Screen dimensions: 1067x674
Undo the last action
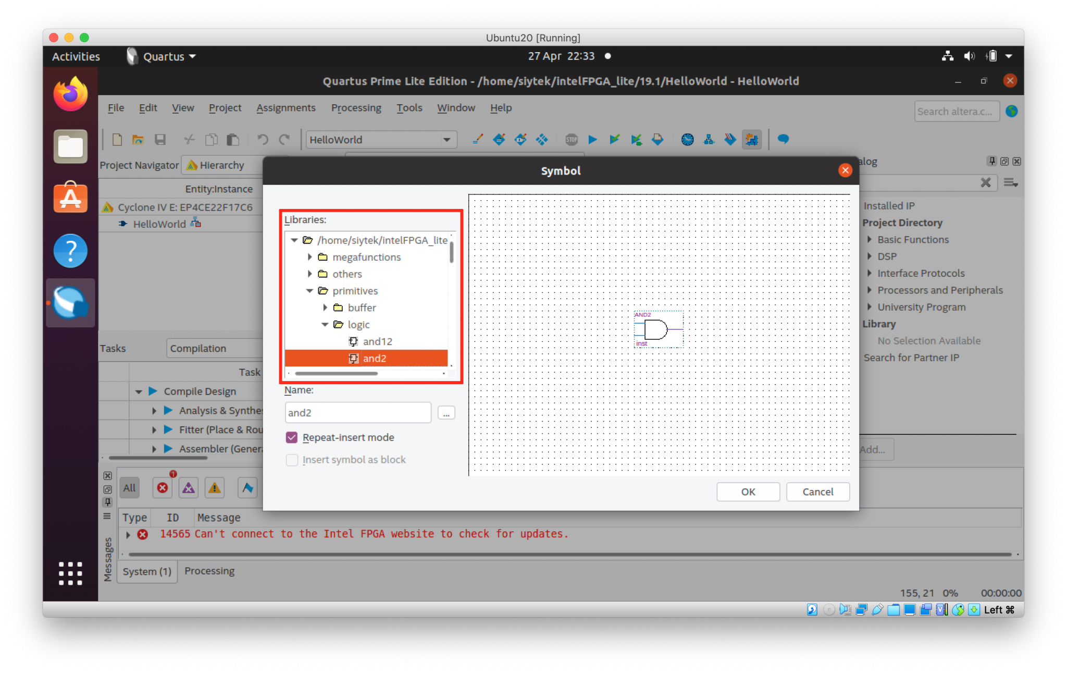click(x=262, y=140)
